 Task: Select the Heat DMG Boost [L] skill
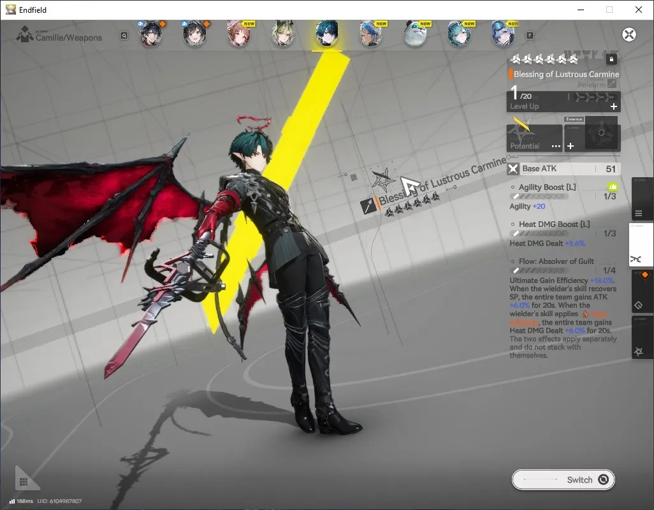click(554, 224)
